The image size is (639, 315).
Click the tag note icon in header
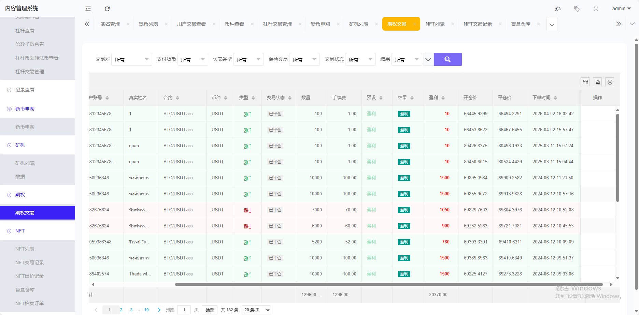[577, 9]
